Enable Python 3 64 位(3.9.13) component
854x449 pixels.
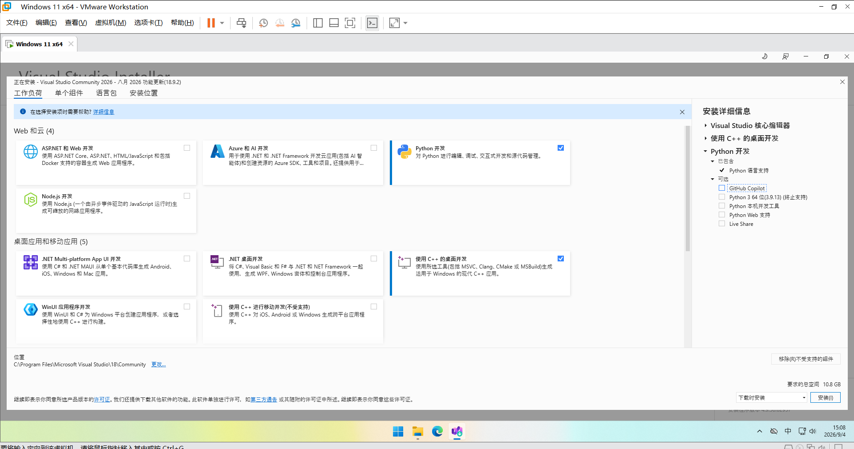(x=722, y=197)
